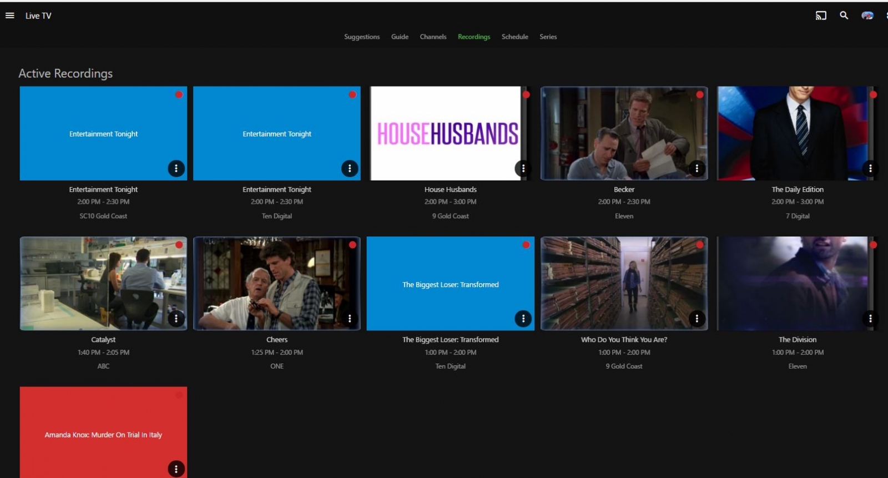This screenshot has width=888, height=478.
Task: Expand options on The Division card
Action: tap(870, 319)
